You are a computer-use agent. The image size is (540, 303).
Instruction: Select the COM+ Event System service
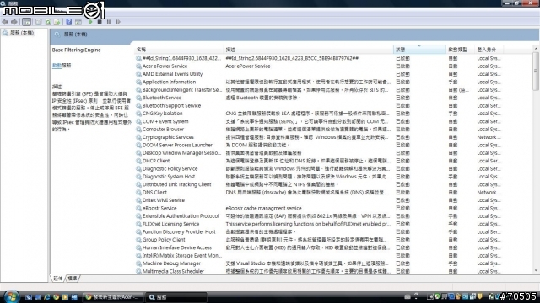click(319, 121)
